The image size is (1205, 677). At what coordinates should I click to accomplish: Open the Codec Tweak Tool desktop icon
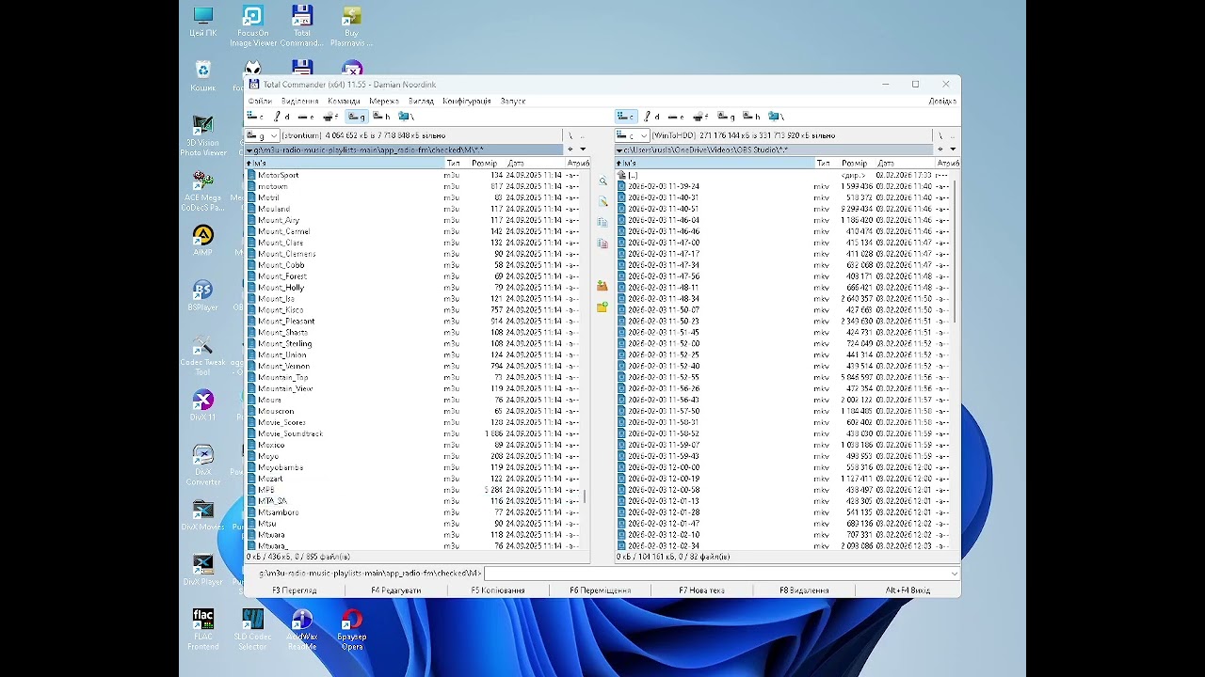[x=203, y=356]
